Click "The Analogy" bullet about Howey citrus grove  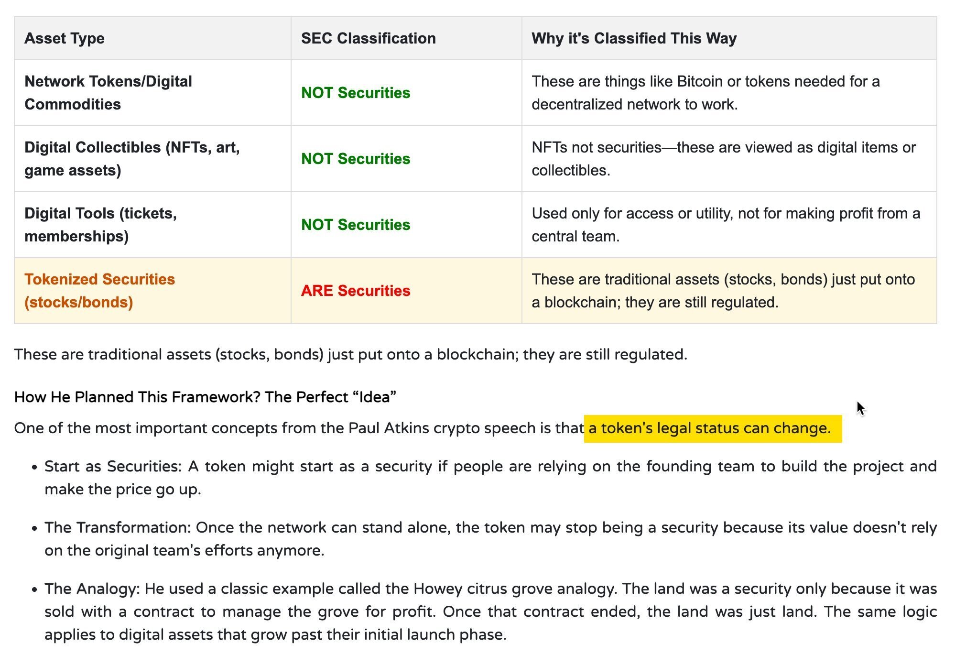click(x=490, y=611)
